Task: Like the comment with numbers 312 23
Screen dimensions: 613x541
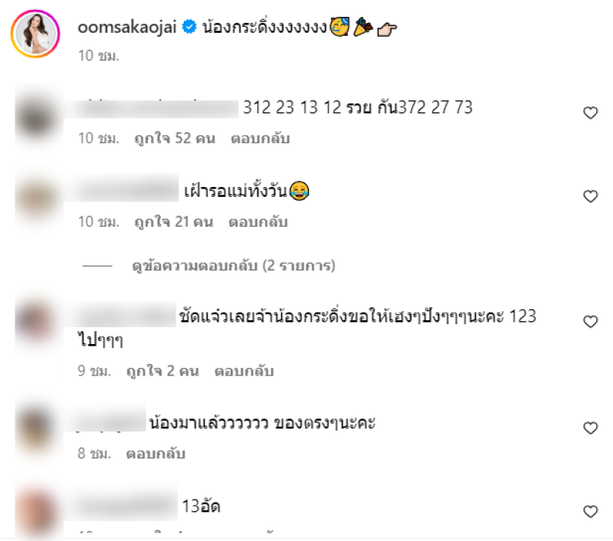Action: point(590,113)
